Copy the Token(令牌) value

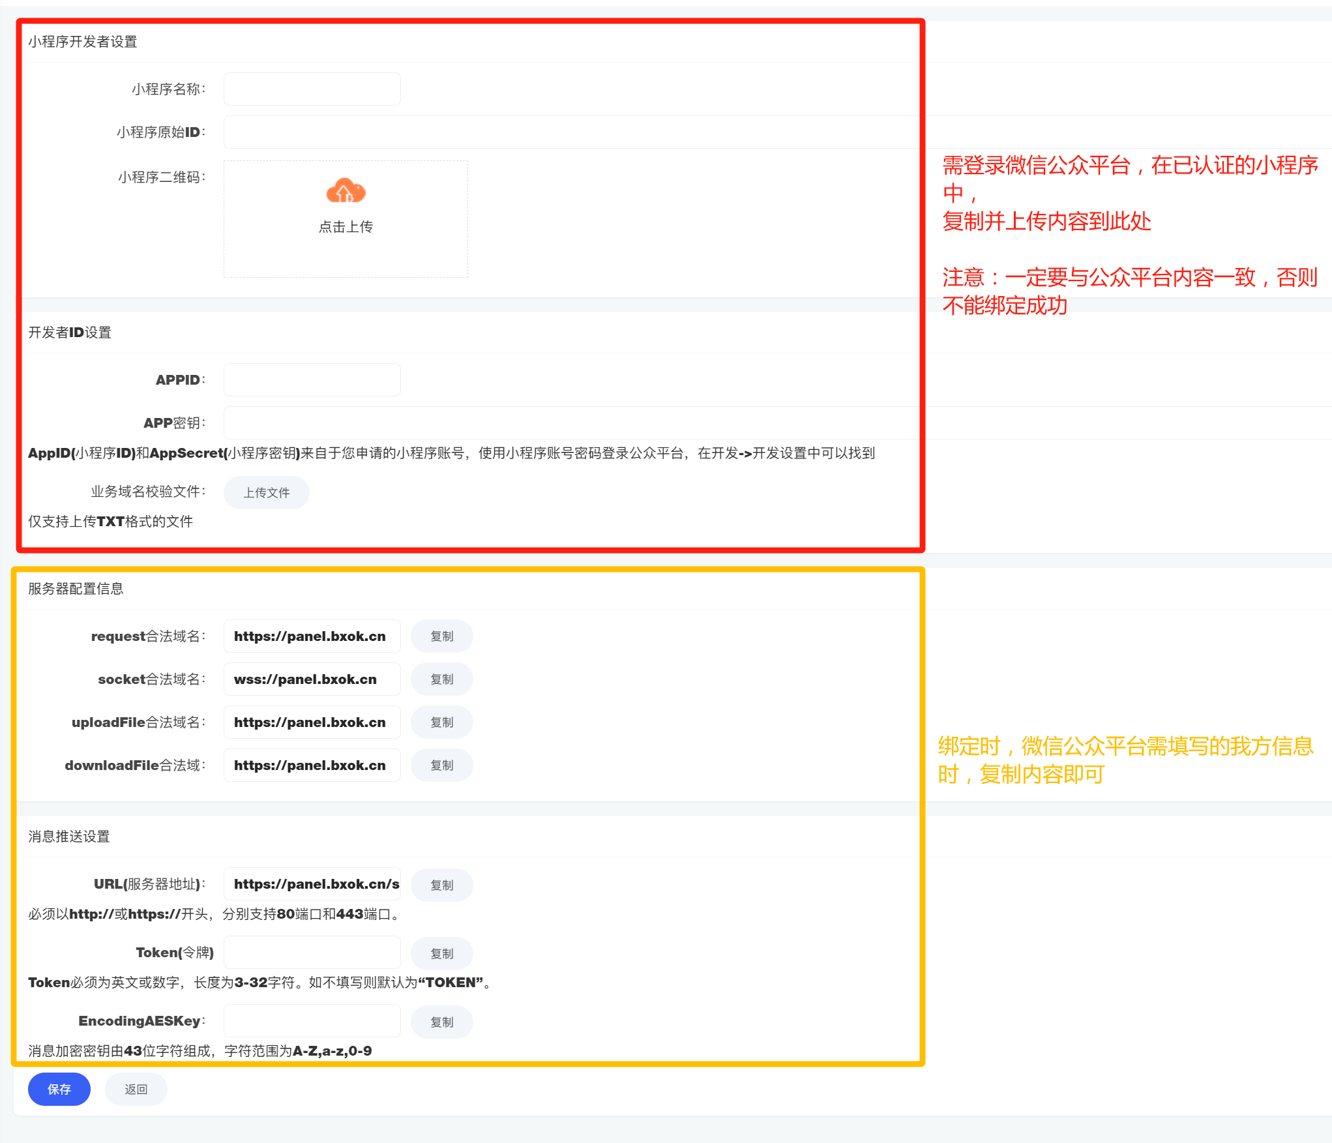[x=441, y=954]
